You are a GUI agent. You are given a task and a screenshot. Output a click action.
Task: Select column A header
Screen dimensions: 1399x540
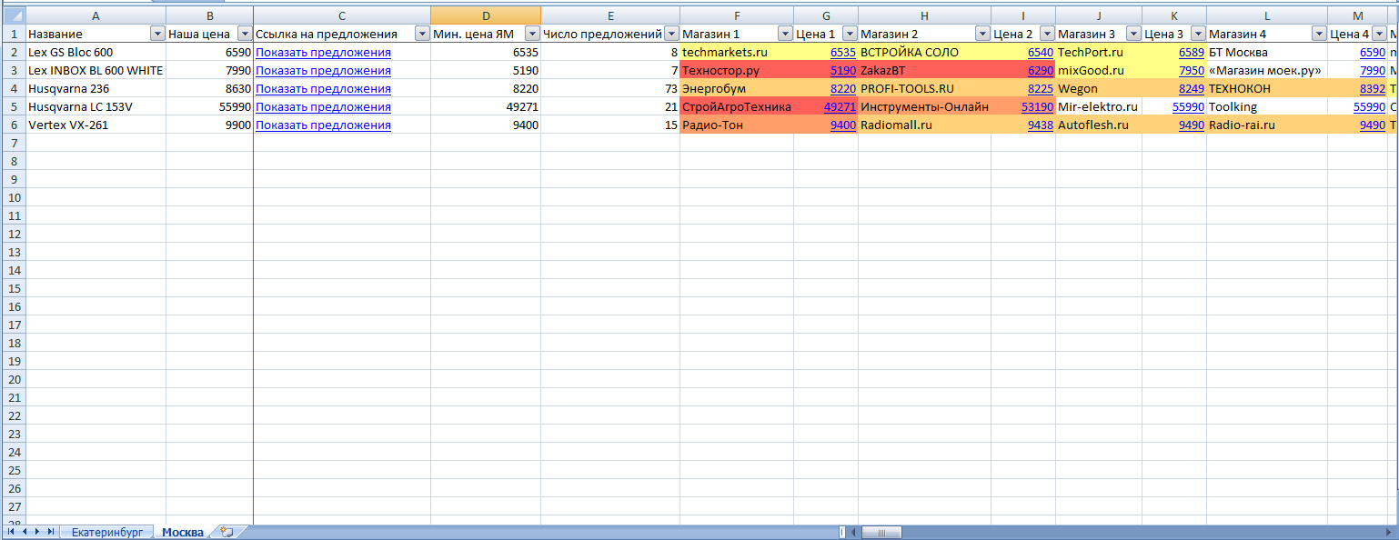(96, 15)
